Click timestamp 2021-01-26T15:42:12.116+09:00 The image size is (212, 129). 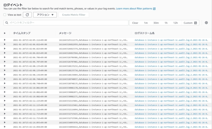coord(30,109)
